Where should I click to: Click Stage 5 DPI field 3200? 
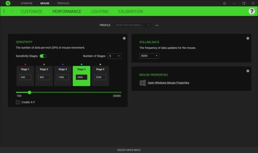[x=100, y=77]
